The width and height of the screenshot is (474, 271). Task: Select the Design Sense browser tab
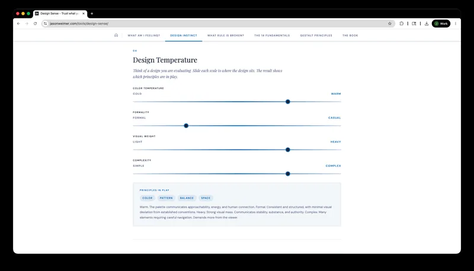pyautogui.click(x=60, y=14)
